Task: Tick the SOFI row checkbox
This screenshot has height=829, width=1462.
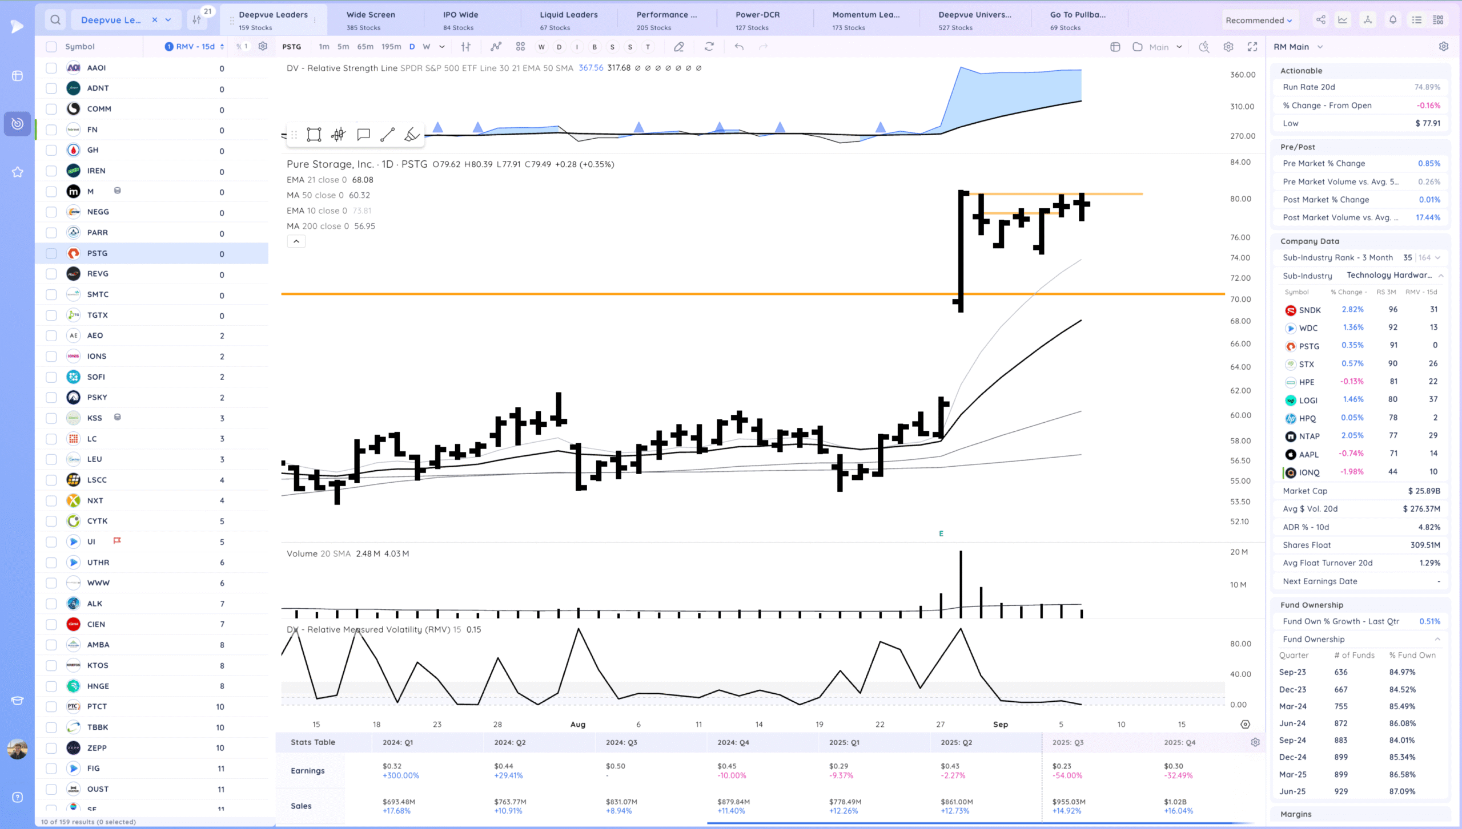Action: (x=51, y=377)
